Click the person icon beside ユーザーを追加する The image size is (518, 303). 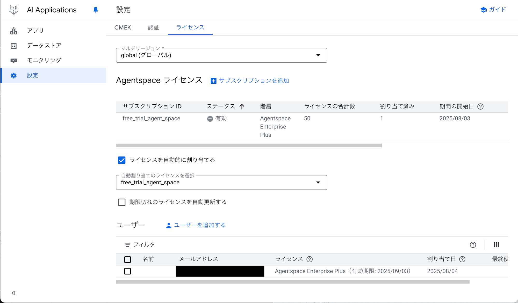click(x=169, y=226)
